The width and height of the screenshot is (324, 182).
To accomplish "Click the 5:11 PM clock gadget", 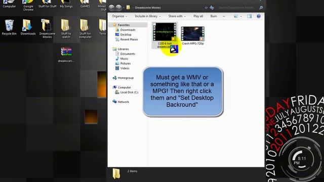I will click(x=301, y=160).
